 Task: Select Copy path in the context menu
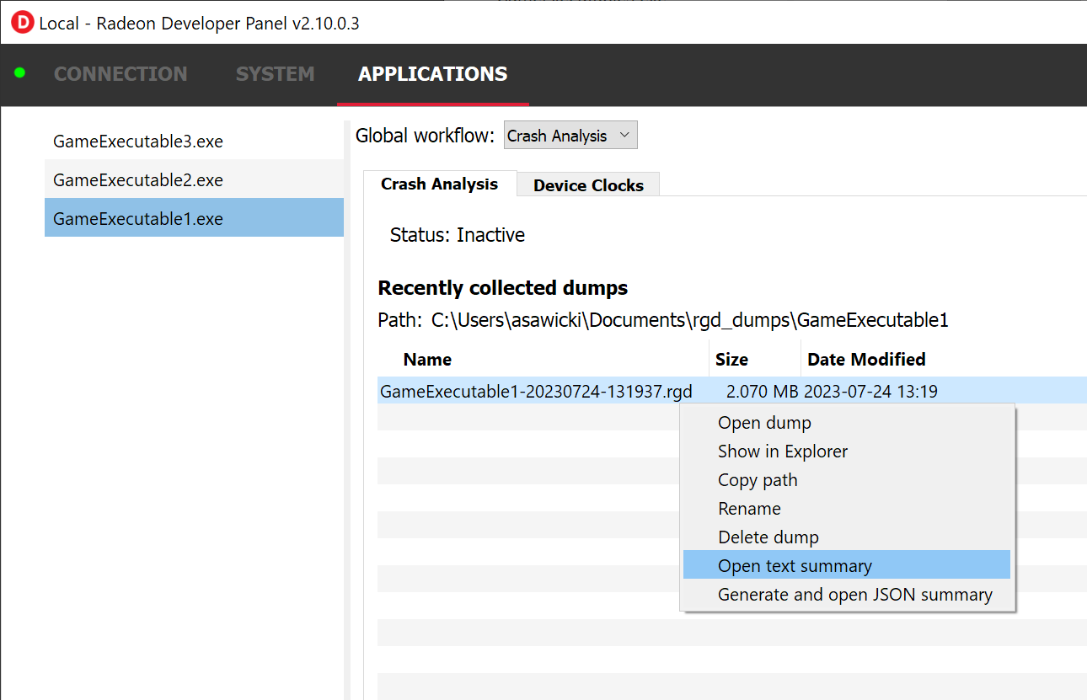point(758,479)
